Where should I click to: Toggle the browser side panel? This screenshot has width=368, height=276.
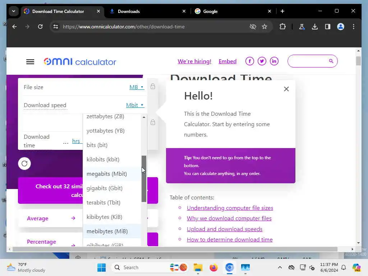(x=328, y=27)
